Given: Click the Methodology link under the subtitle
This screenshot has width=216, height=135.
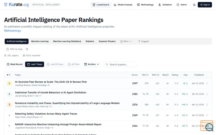Looking at the screenshot, I should point(12,31).
